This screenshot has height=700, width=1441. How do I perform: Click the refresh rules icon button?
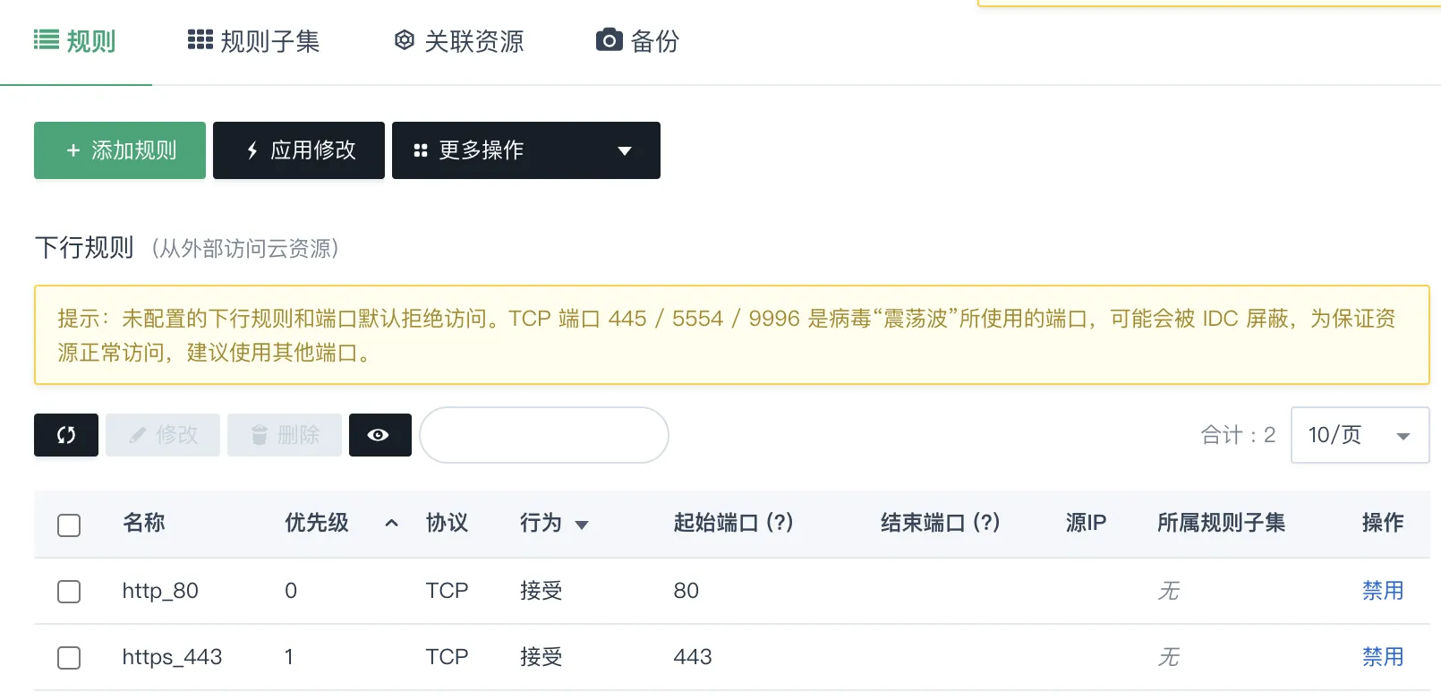tap(66, 435)
